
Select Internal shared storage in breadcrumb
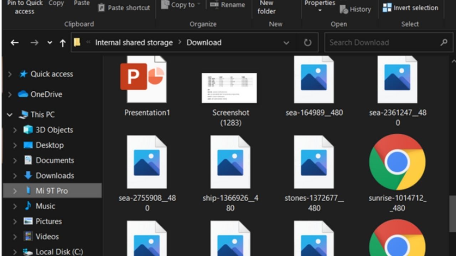pyautogui.click(x=134, y=42)
